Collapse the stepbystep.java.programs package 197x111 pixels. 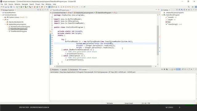(x=5, y=24)
